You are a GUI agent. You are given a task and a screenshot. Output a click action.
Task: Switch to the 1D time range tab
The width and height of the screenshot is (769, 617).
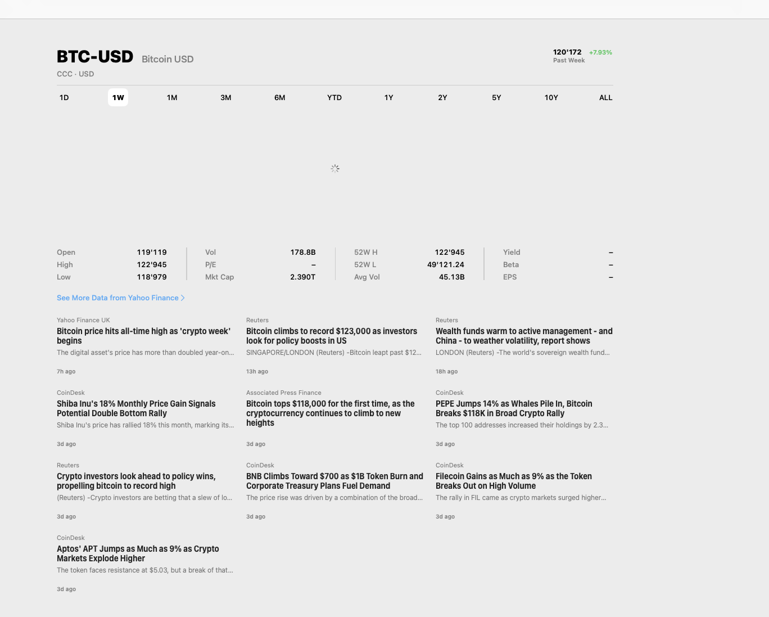point(64,97)
